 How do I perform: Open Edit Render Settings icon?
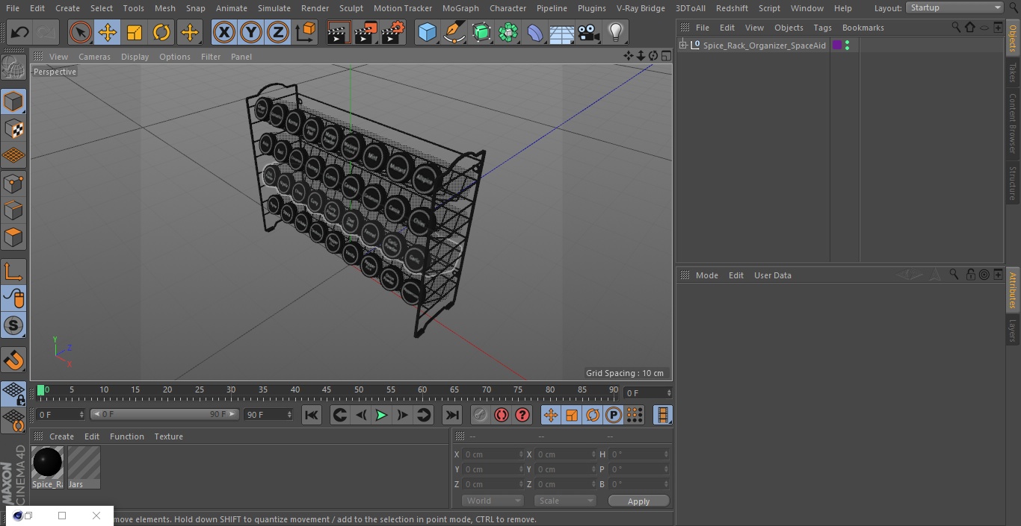click(x=393, y=32)
